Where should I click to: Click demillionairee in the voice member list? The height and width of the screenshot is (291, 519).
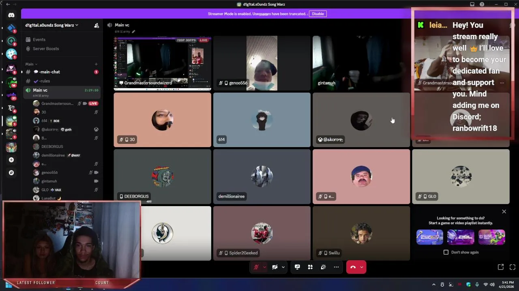[53, 155]
